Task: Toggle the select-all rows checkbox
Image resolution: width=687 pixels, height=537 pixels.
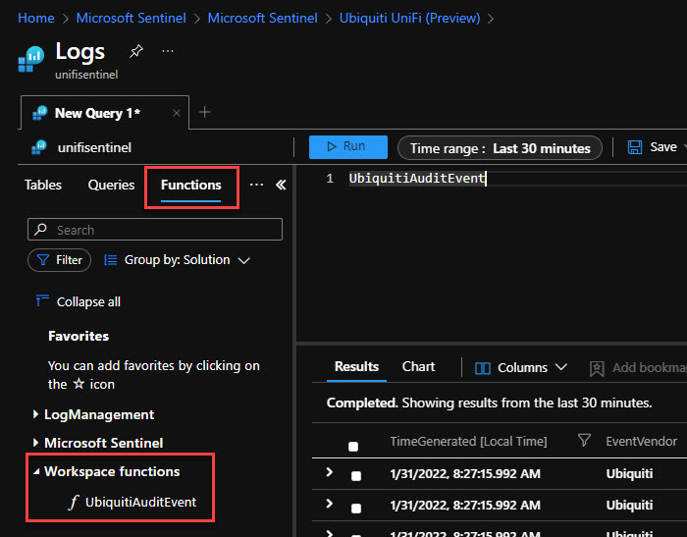Action: (x=353, y=447)
